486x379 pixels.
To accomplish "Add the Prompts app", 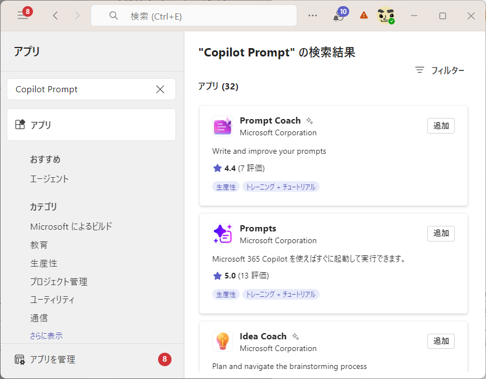I will pyautogui.click(x=441, y=233).
